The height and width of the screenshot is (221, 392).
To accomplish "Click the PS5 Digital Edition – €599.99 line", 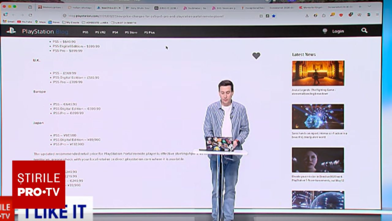I will 77,109.
